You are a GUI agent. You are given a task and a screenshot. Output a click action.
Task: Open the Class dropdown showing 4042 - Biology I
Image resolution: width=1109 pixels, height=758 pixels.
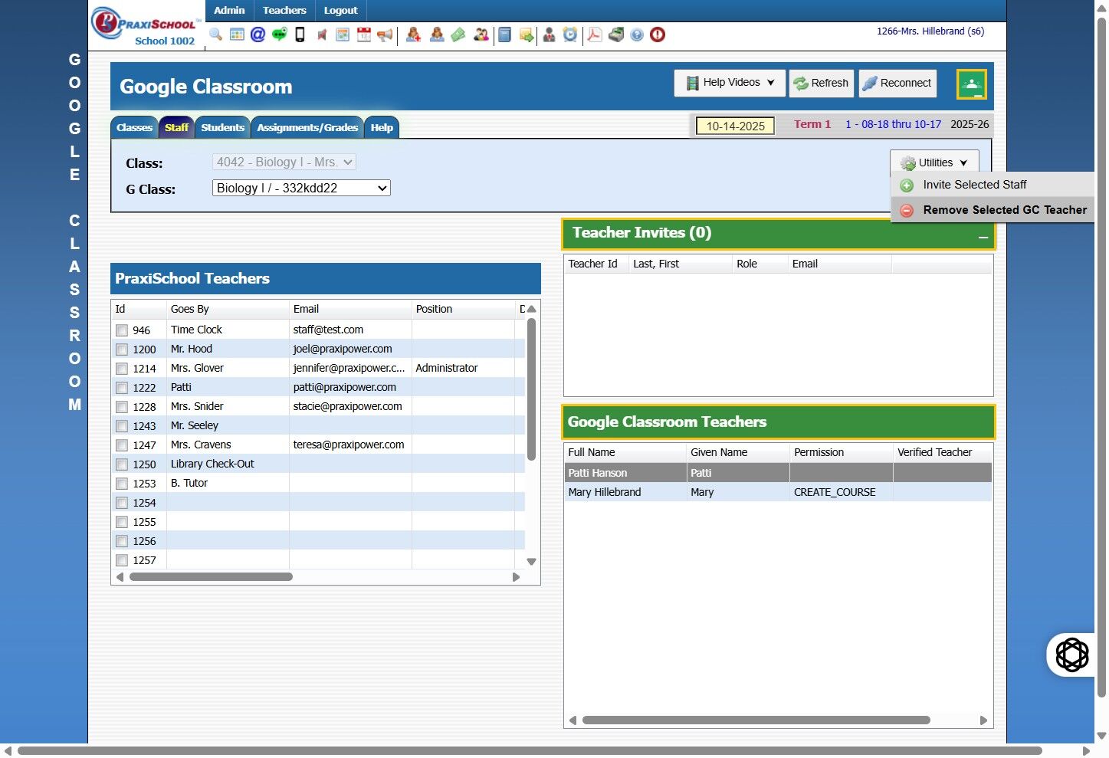284,162
